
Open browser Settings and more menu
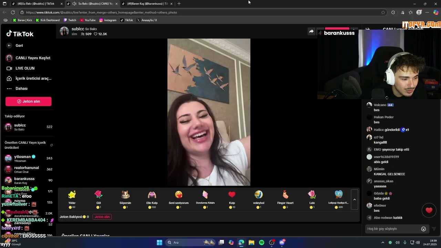point(427,12)
